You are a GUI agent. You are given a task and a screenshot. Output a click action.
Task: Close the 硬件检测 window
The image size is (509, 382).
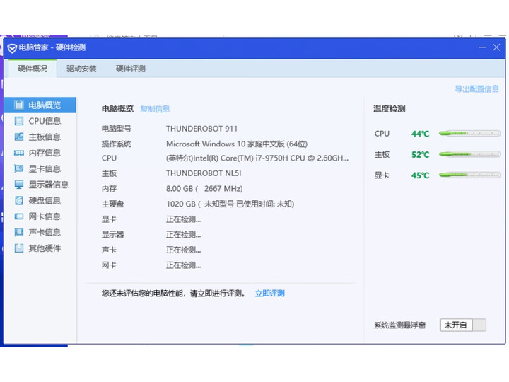496,47
